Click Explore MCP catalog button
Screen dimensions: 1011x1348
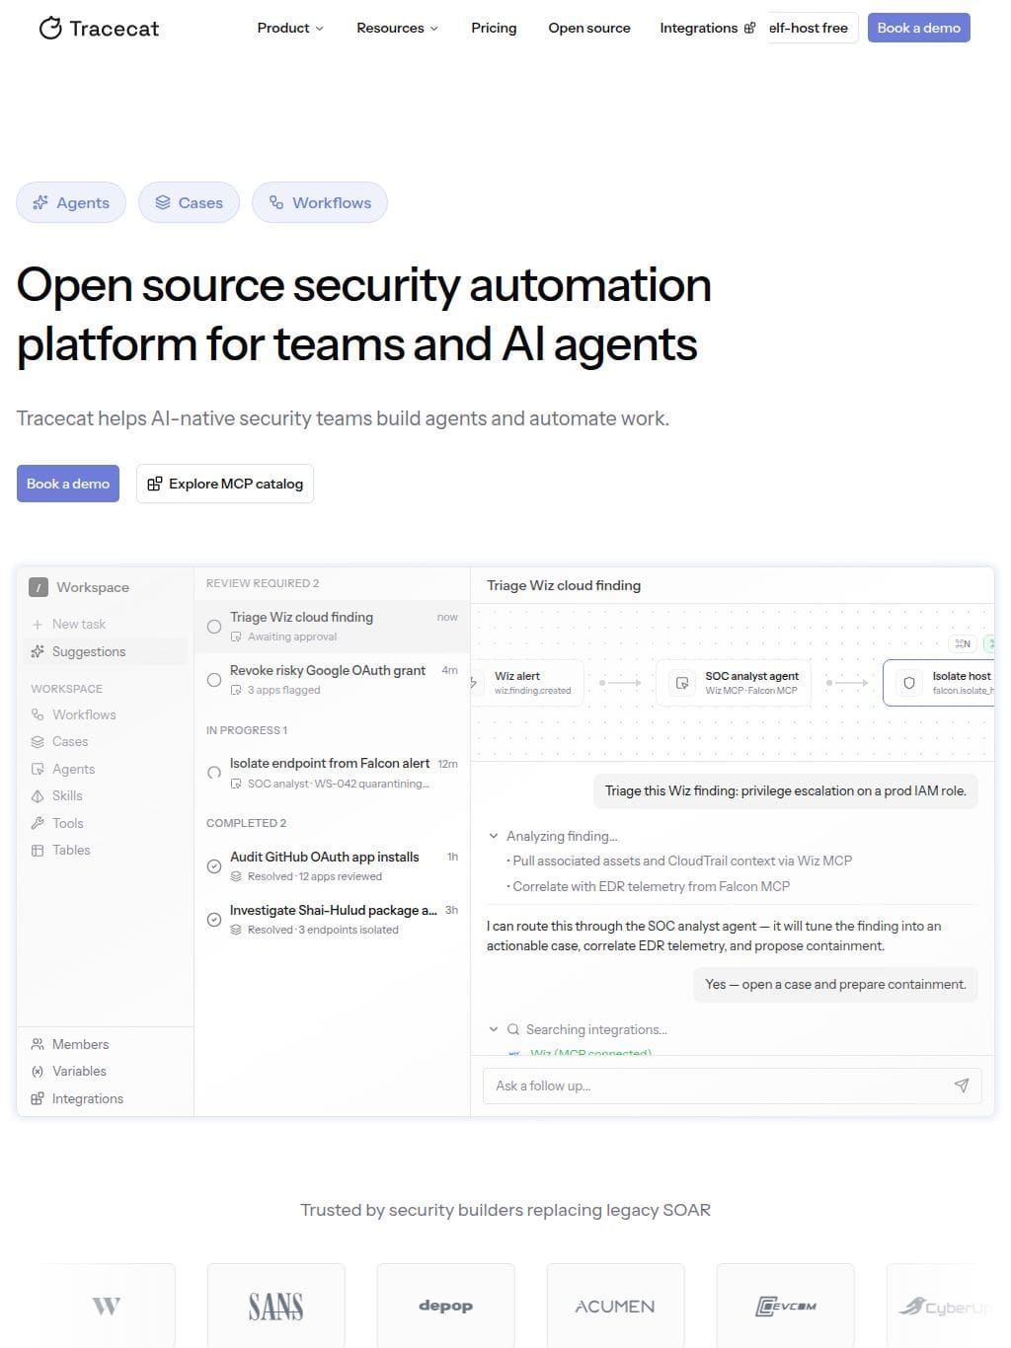coord(225,484)
